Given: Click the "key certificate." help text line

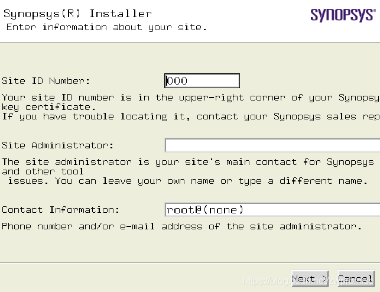Looking at the screenshot, I should click(49, 107).
